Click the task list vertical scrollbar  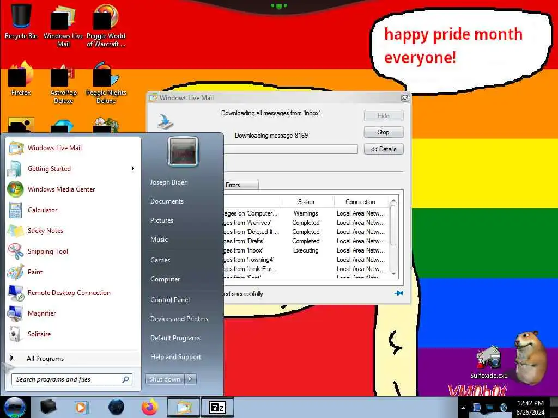[x=393, y=237]
